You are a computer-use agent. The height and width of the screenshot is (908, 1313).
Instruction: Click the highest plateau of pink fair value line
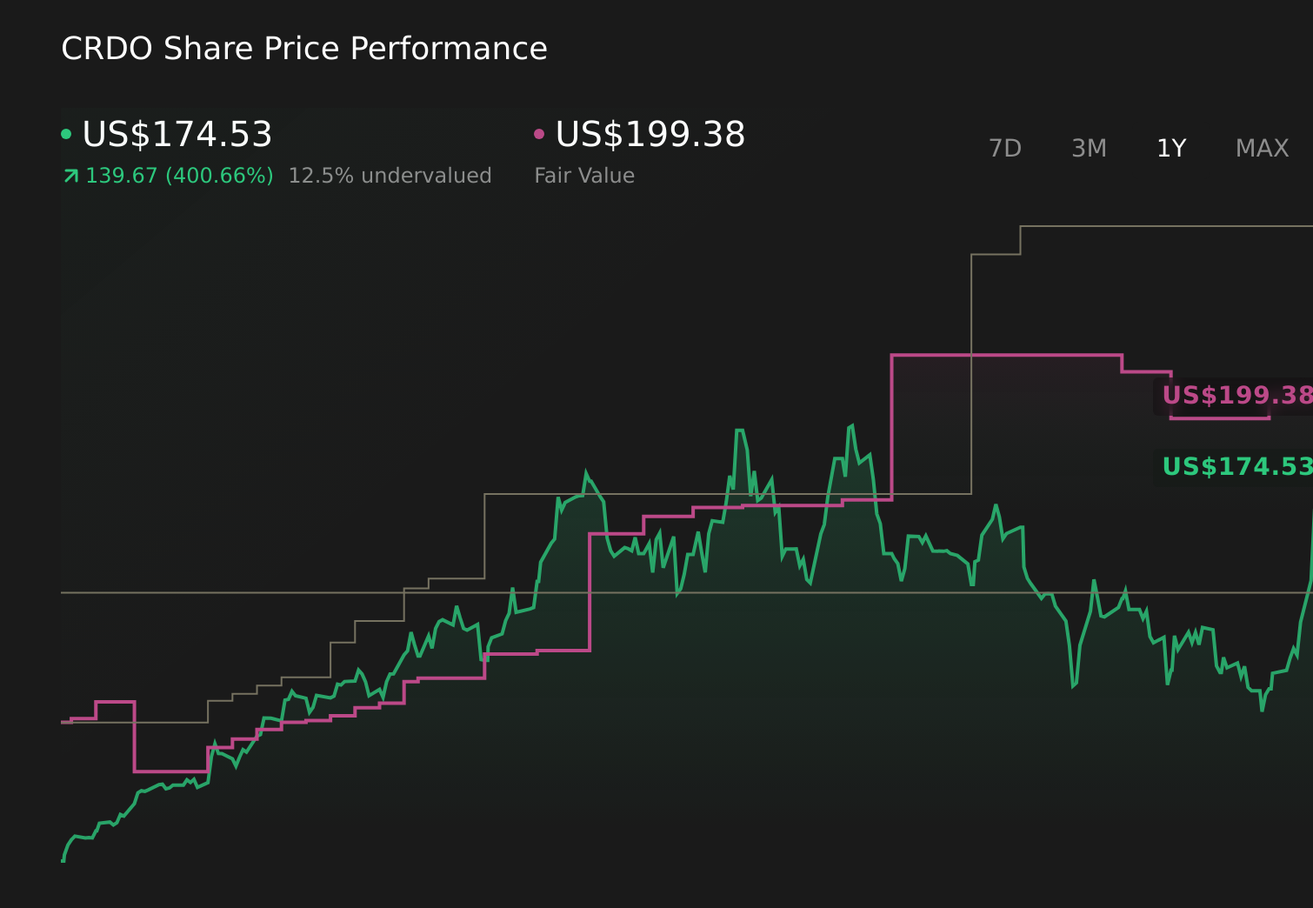(x=1006, y=355)
